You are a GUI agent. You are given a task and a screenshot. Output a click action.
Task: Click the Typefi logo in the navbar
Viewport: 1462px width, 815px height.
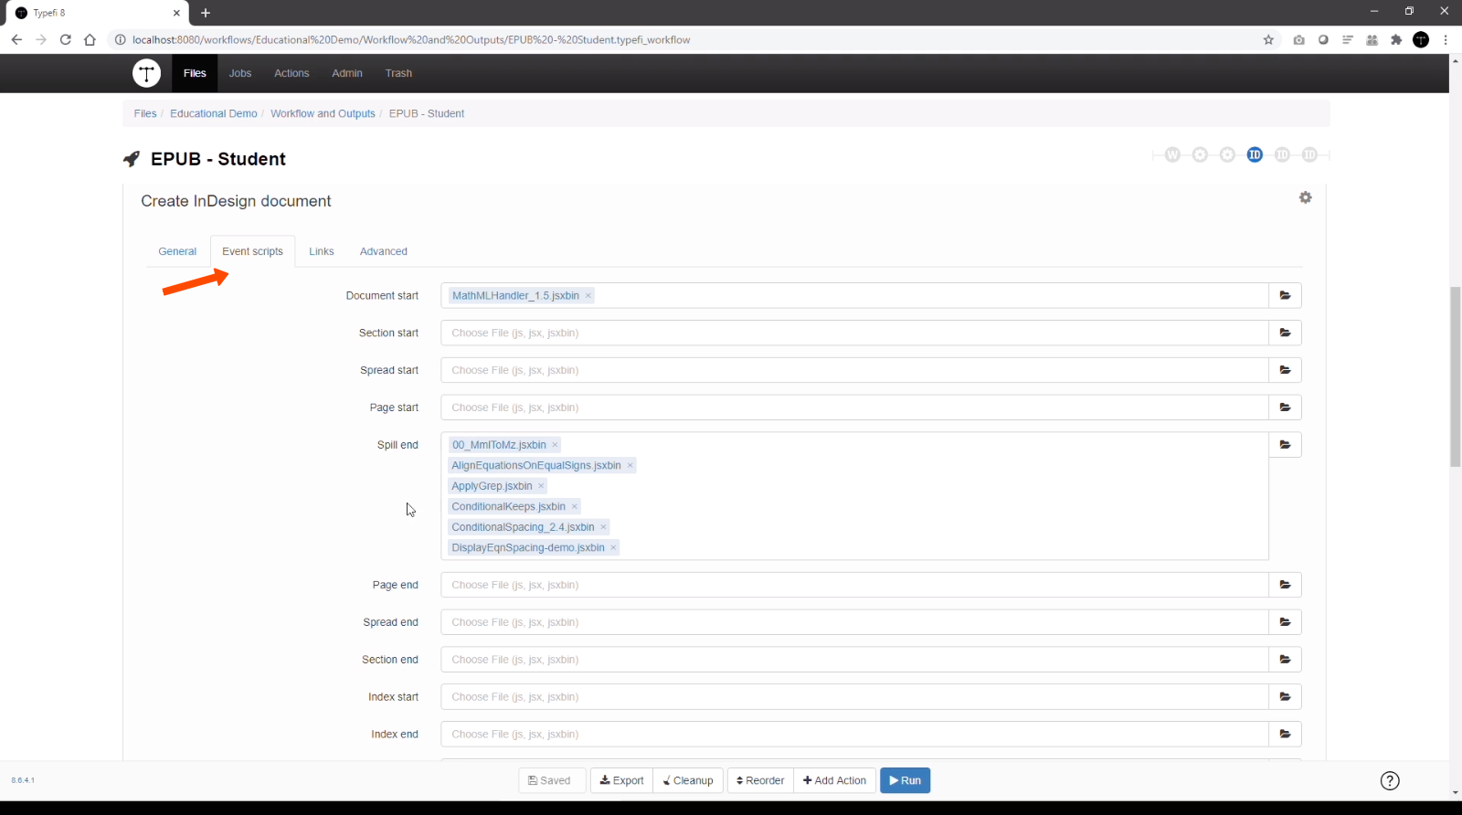click(146, 73)
